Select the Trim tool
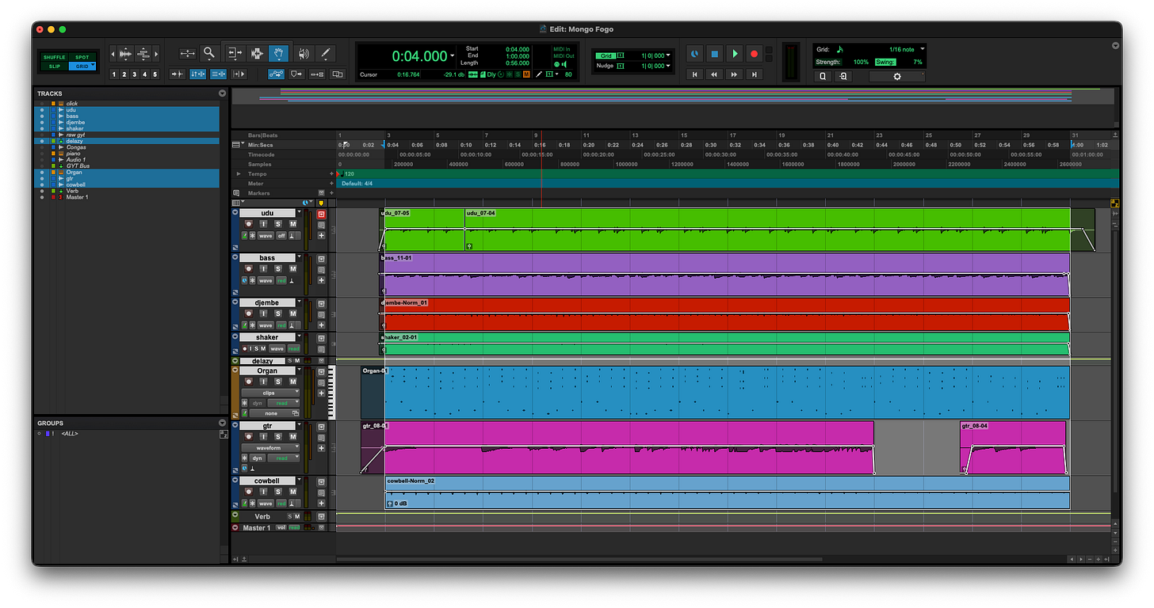Image resolution: width=1154 pixels, height=608 pixels. 235,53
